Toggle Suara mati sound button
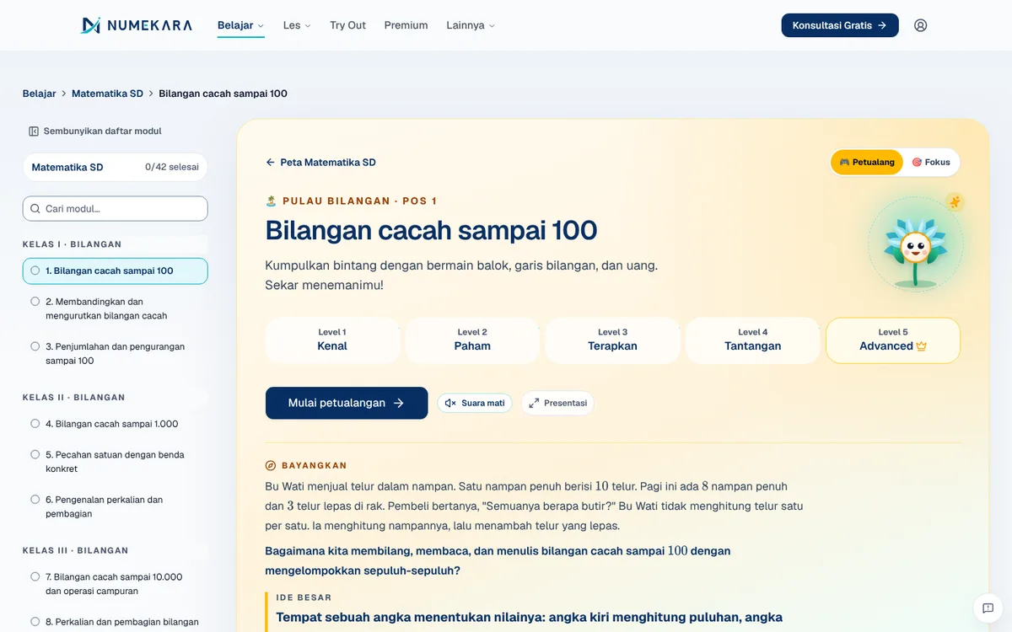Screen dimensions: 1012x632 coord(475,404)
